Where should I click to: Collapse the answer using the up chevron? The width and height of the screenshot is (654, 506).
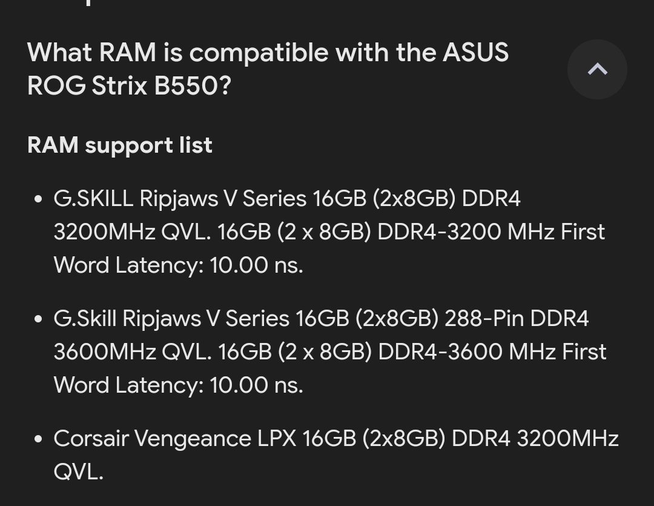pyautogui.click(x=597, y=69)
